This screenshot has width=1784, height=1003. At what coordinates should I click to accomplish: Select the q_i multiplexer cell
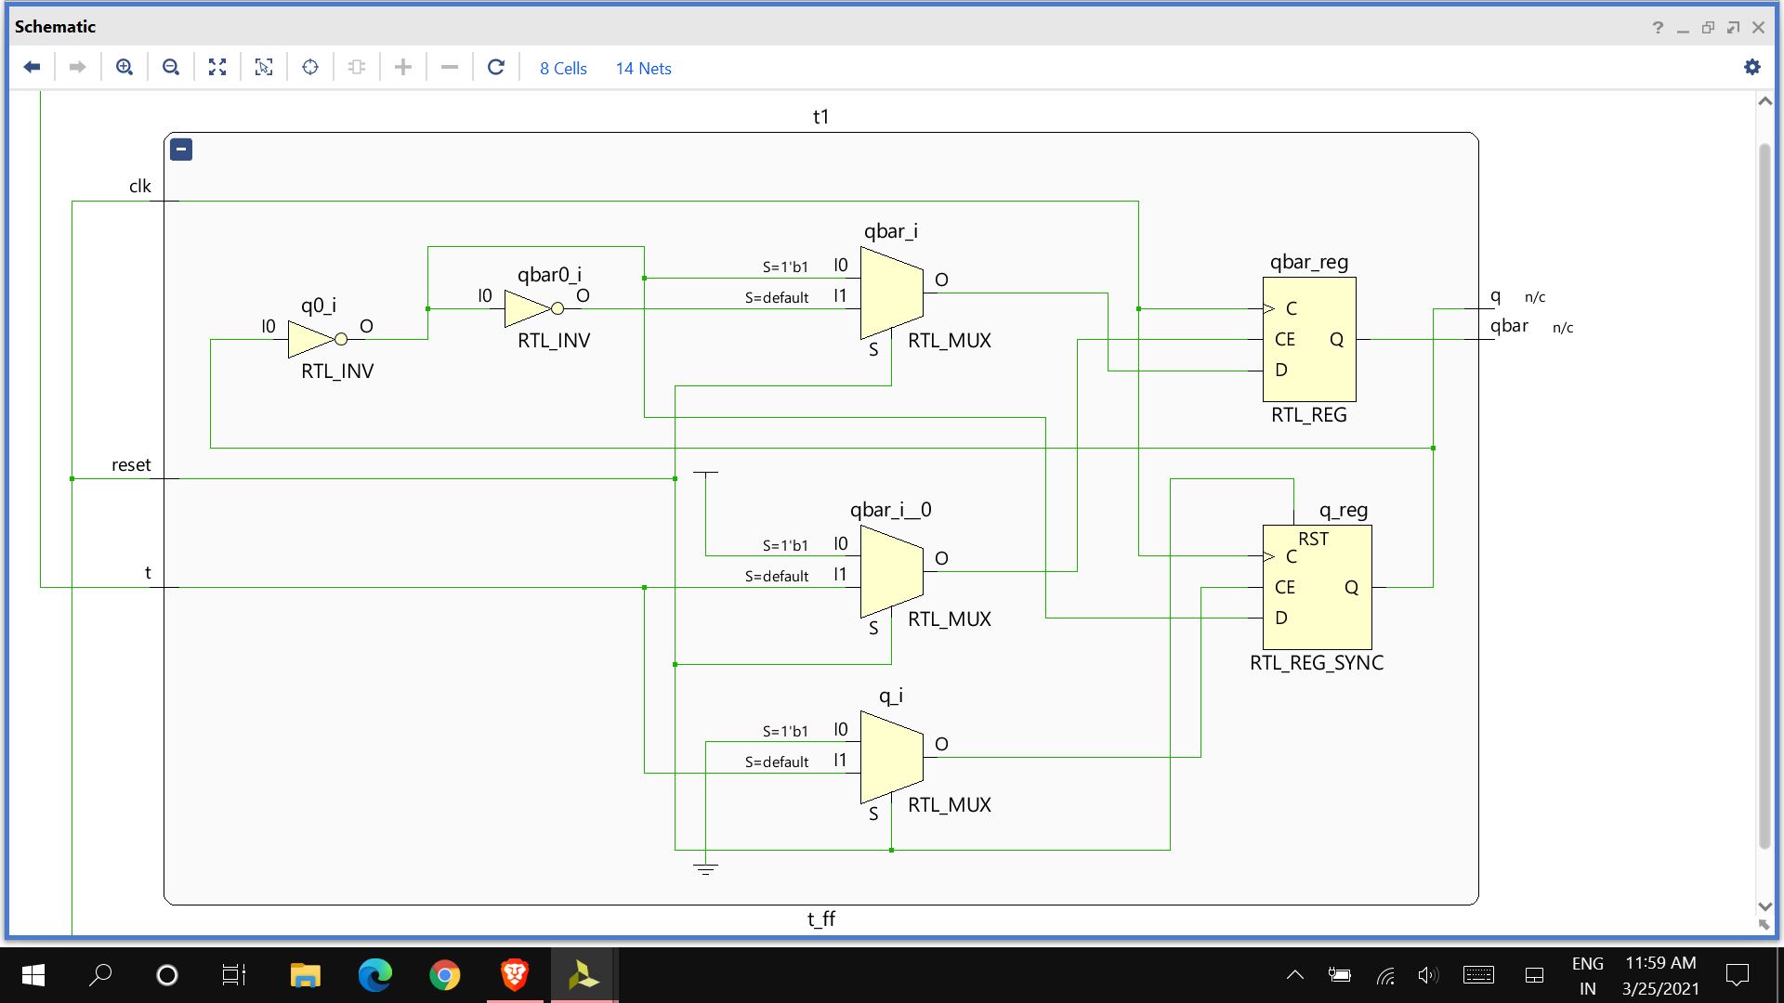point(892,757)
